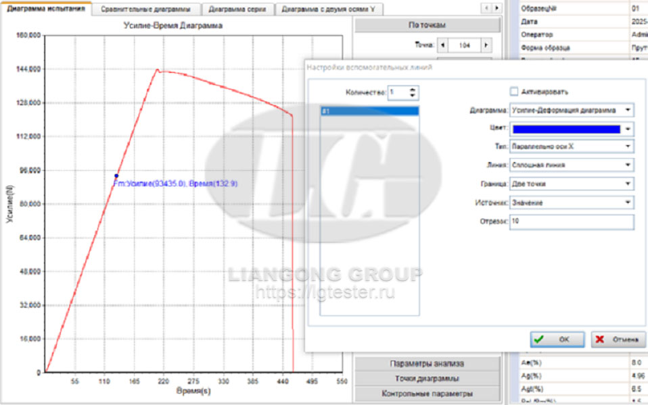Expand the Граница dropdown

(629, 184)
